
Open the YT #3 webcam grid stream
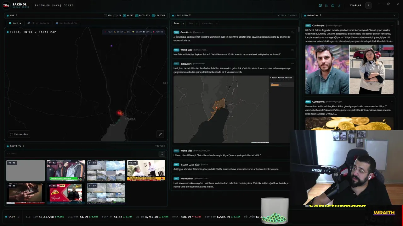pos(106,170)
